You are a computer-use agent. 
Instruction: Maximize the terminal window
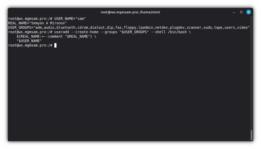[241, 12]
